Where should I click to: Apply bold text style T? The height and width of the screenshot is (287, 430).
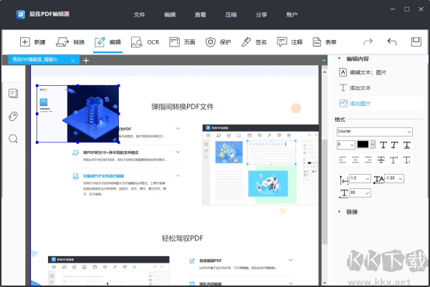point(383,145)
